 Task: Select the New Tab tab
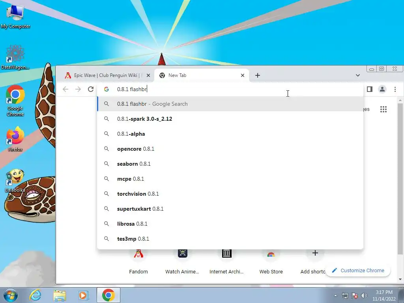tap(202, 75)
